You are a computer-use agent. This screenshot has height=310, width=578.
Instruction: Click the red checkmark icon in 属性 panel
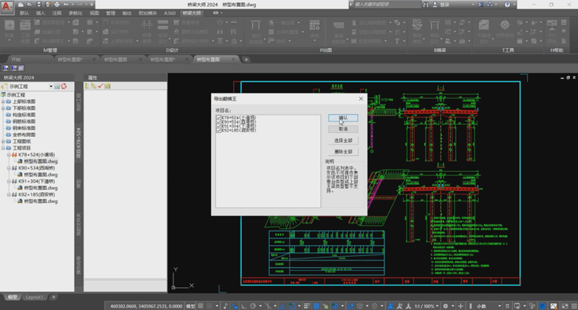tap(100, 86)
